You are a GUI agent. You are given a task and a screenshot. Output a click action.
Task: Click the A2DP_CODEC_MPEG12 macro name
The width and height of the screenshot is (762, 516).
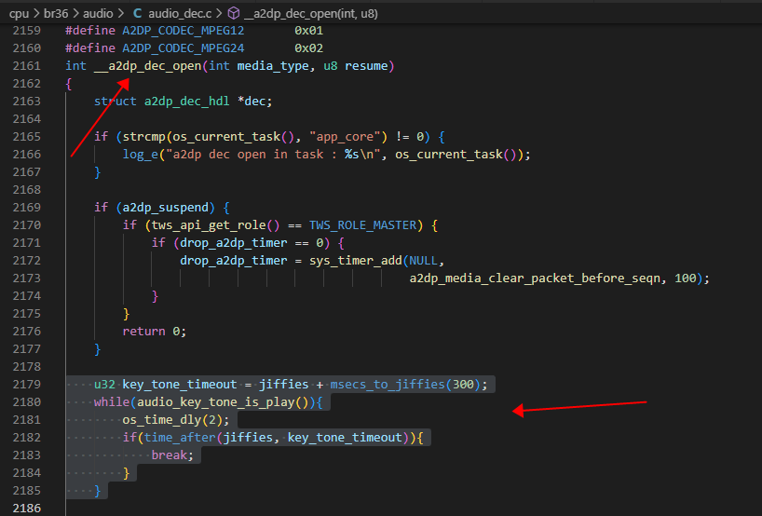(184, 31)
